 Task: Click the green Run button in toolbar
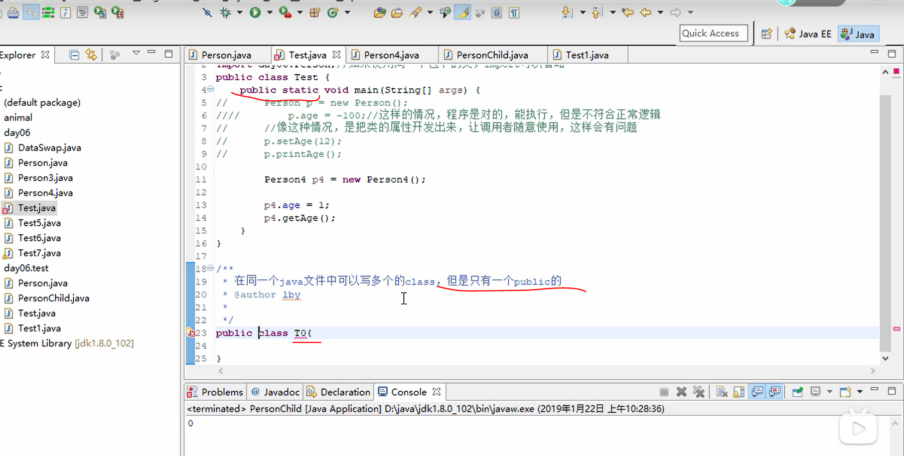[255, 13]
